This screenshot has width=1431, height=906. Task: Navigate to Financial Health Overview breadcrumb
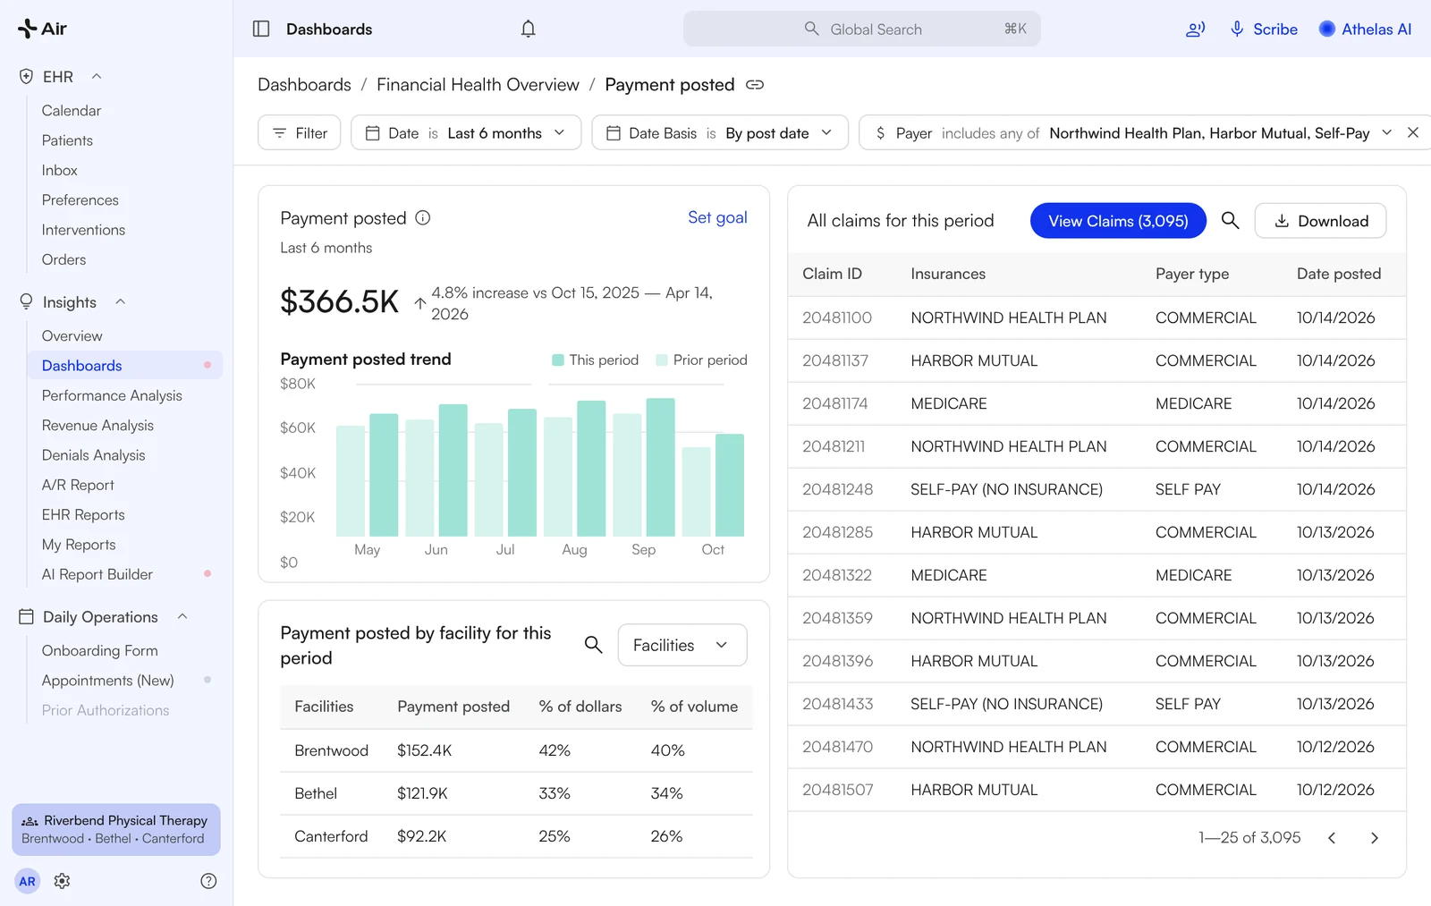478,85
